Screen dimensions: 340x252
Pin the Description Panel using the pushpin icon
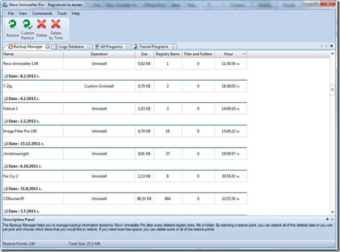pos(327,218)
